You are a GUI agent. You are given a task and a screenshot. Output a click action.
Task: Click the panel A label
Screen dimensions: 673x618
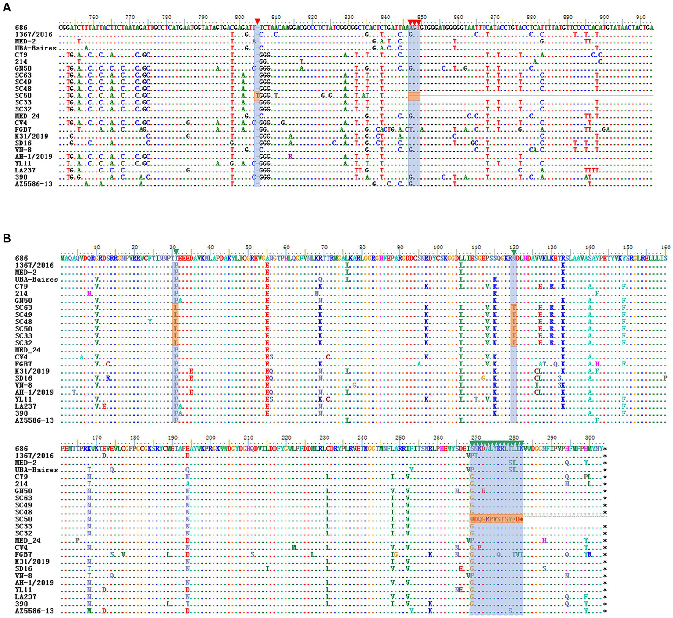pos(7,7)
